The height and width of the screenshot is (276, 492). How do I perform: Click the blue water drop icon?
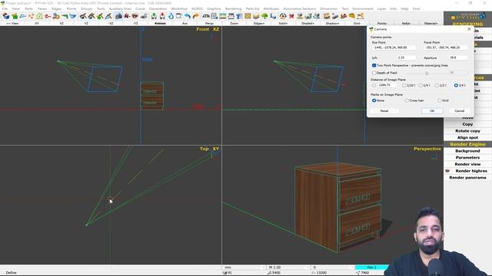coord(171,16)
